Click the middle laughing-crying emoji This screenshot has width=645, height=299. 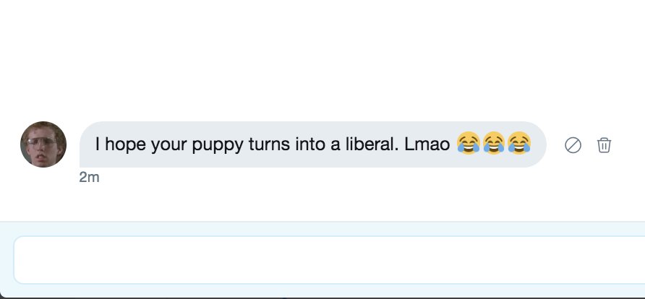click(x=494, y=143)
